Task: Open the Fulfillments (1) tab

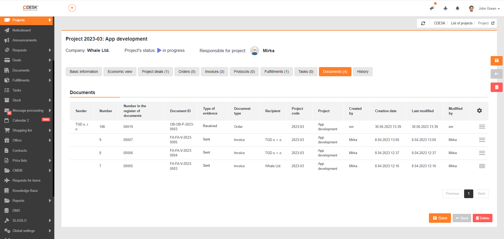Action: point(277,72)
